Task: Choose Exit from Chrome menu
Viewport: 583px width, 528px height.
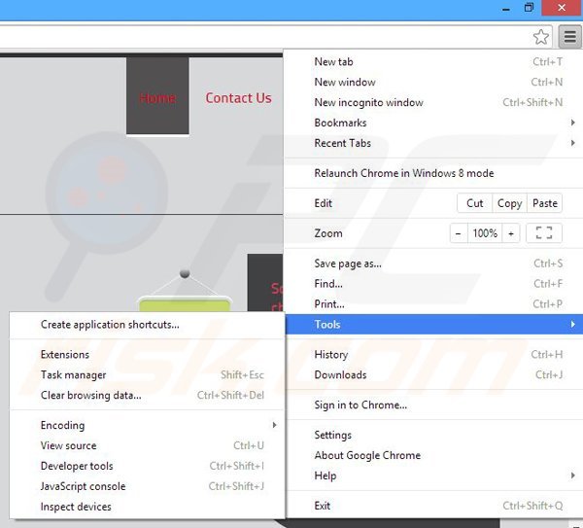Action: [434, 506]
